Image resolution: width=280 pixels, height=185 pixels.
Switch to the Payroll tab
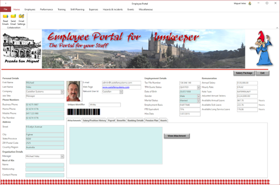pos(111,120)
